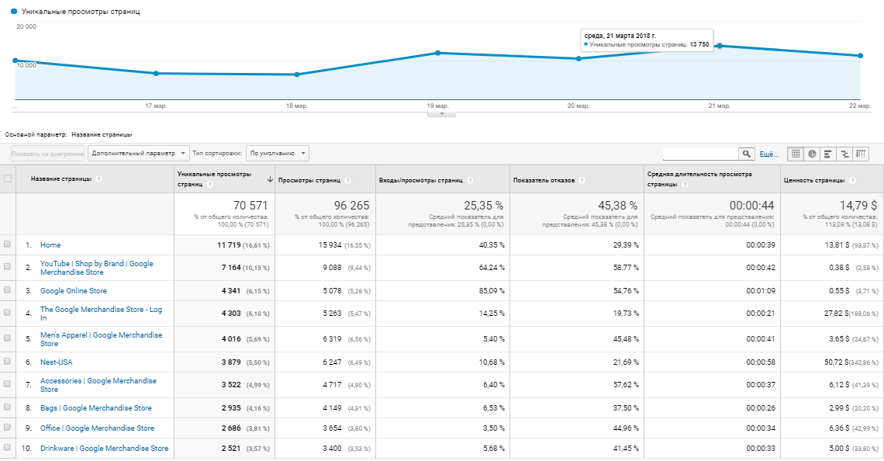Click the Ещё advanced filter link

pos(768,154)
